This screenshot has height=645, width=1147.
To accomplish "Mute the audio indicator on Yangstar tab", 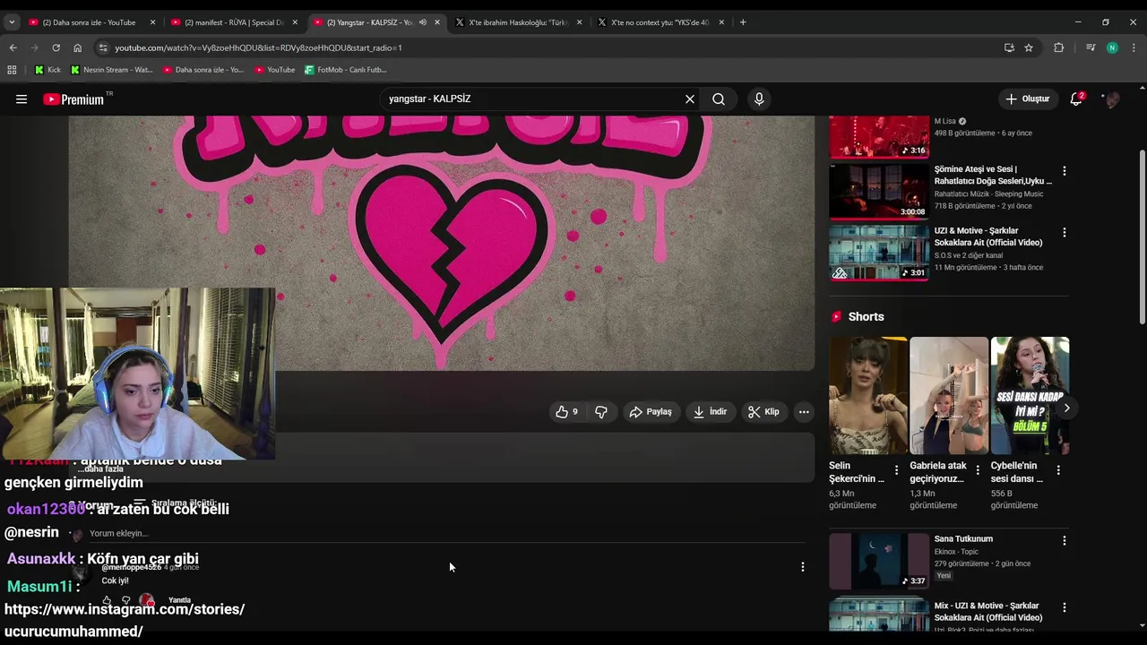I will click(x=423, y=22).
